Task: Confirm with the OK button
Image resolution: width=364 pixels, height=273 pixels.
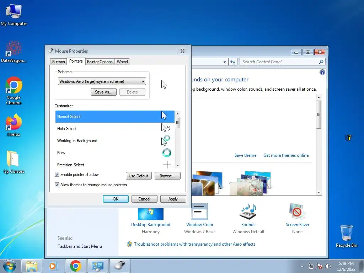Action: [x=116, y=199]
